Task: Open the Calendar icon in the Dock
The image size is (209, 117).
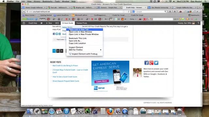Action: click(x=59, y=111)
